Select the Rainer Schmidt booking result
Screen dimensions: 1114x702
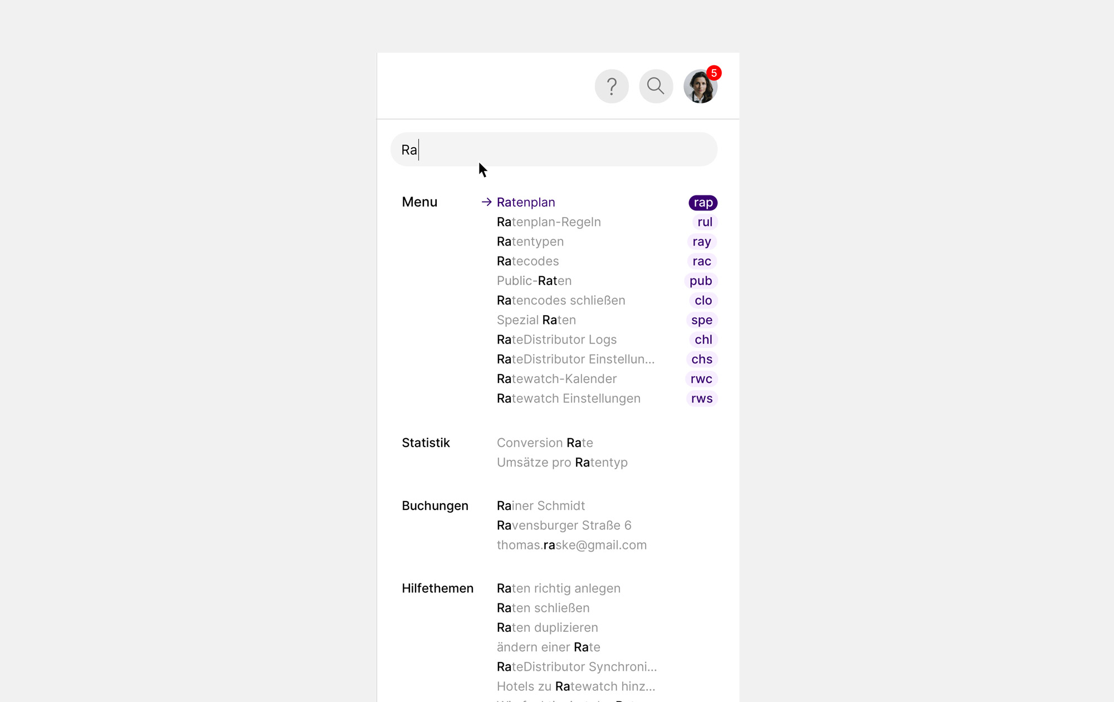(x=541, y=506)
